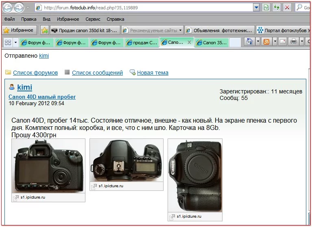Expand the RSS feeds dropdown arrow
This screenshot has width=312, height=227.
click(x=275, y=41)
